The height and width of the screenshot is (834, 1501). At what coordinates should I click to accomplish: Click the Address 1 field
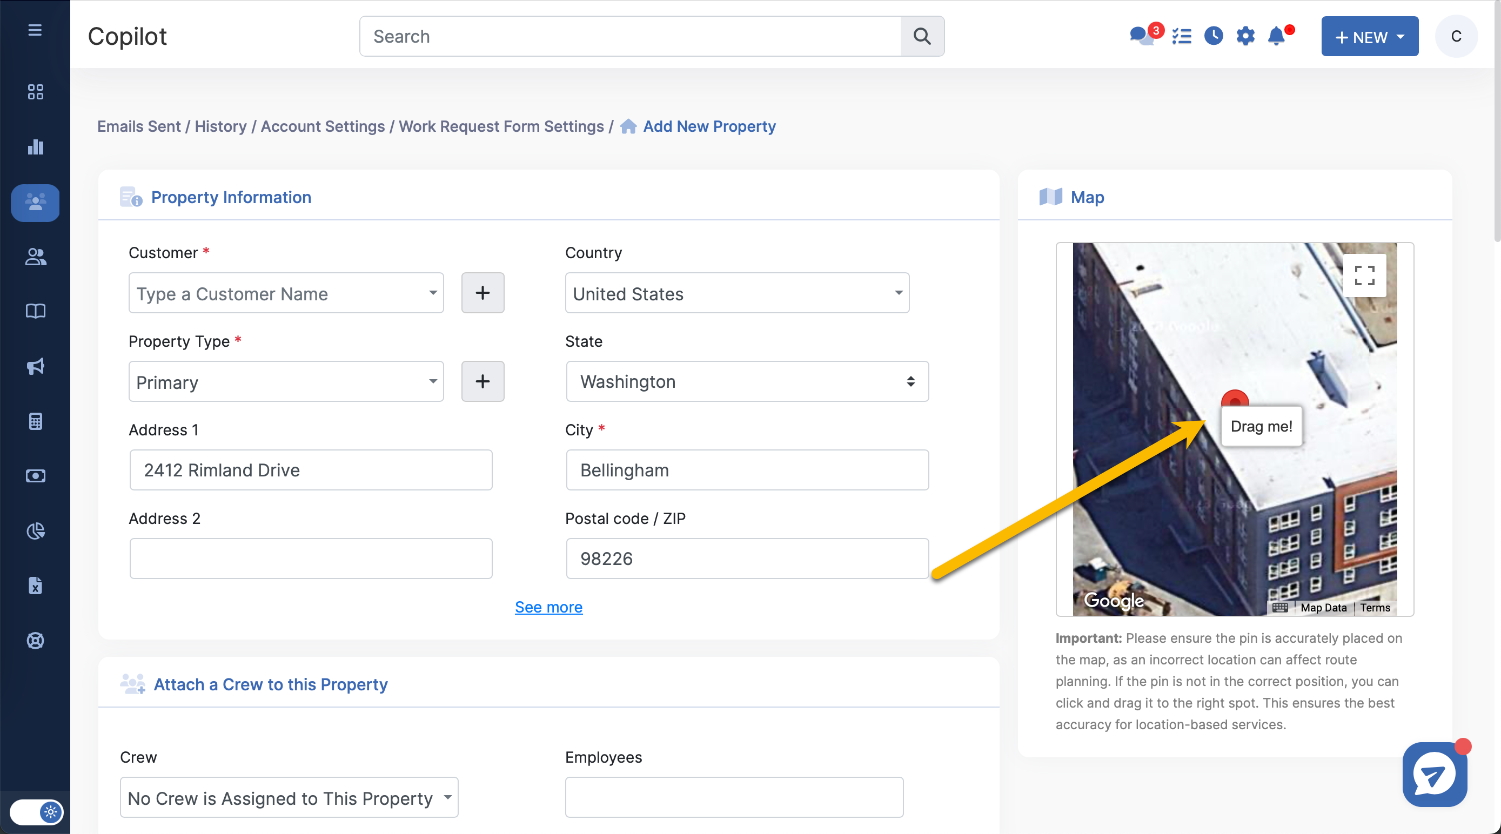[x=311, y=470]
